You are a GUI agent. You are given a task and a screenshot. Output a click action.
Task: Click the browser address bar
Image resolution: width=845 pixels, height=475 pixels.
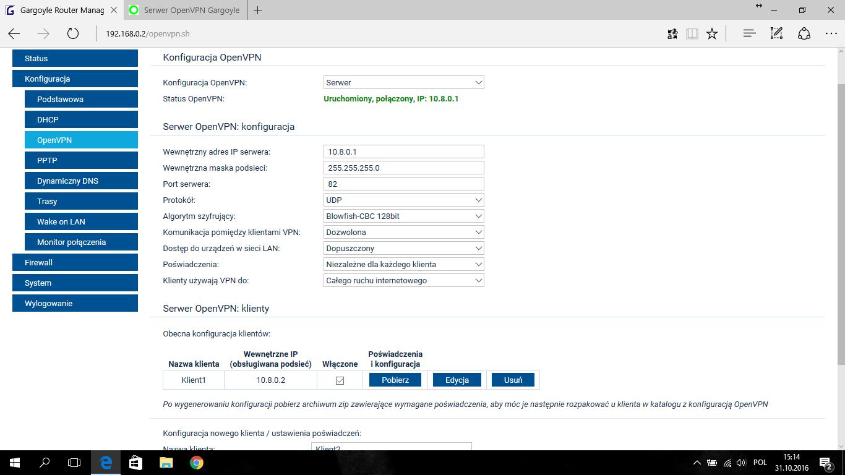(377, 33)
